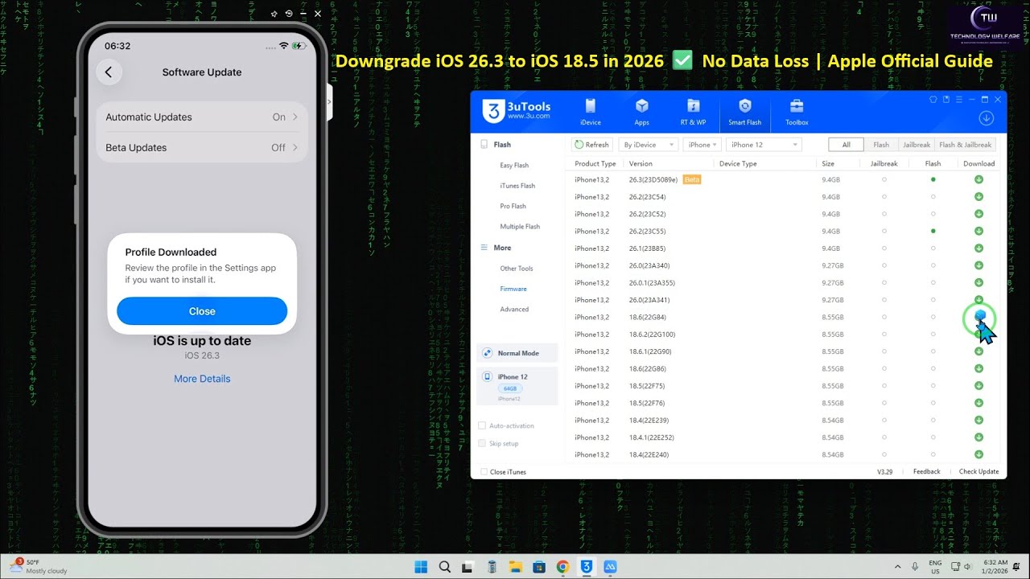Open the 3uTools skin icon in the title bar
Image resolution: width=1030 pixels, height=579 pixels.
coord(933,100)
